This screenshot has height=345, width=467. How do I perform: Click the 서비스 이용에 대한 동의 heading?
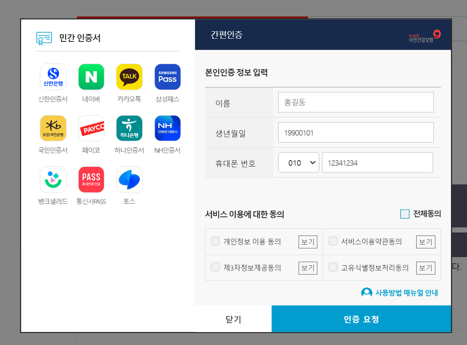point(245,215)
